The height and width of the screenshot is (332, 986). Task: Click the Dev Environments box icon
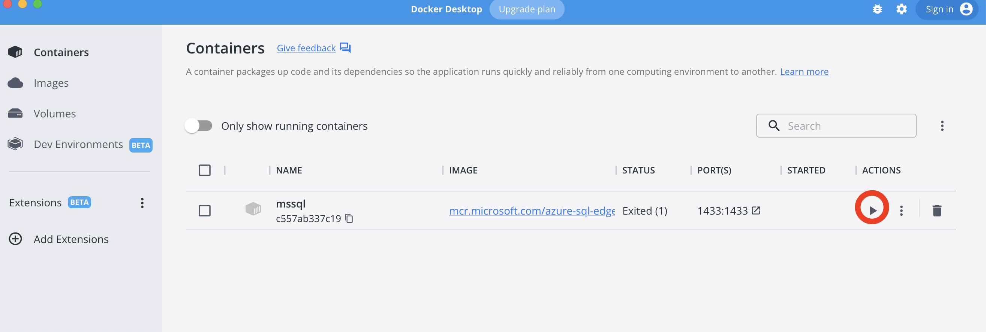[x=15, y=144]
